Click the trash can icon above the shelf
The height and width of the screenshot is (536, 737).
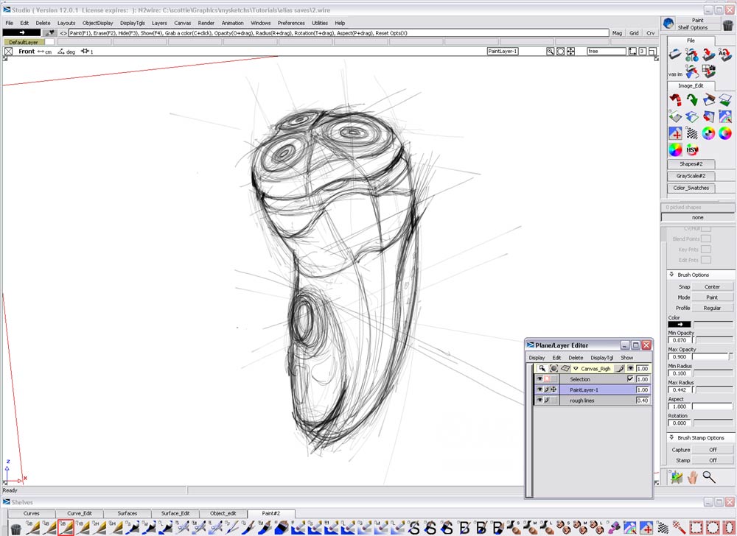(728, 24)
